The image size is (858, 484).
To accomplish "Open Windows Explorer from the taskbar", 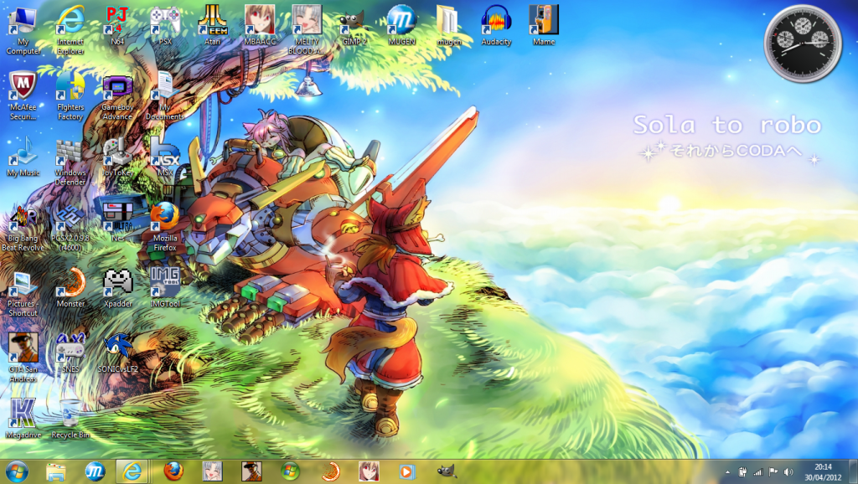I will [56, 471].
